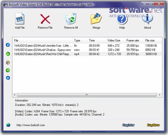Click the globe icon beside the website URL
The image size is (168, 135).
[x=8, y=125]
